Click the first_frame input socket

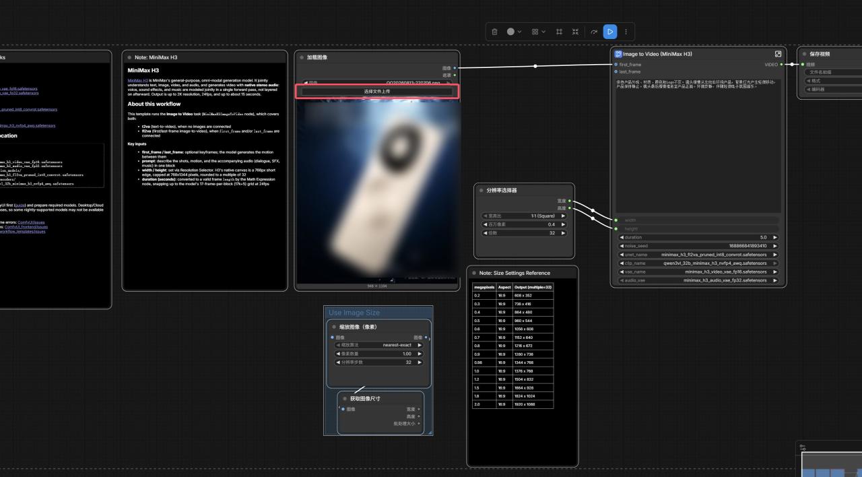616,65
